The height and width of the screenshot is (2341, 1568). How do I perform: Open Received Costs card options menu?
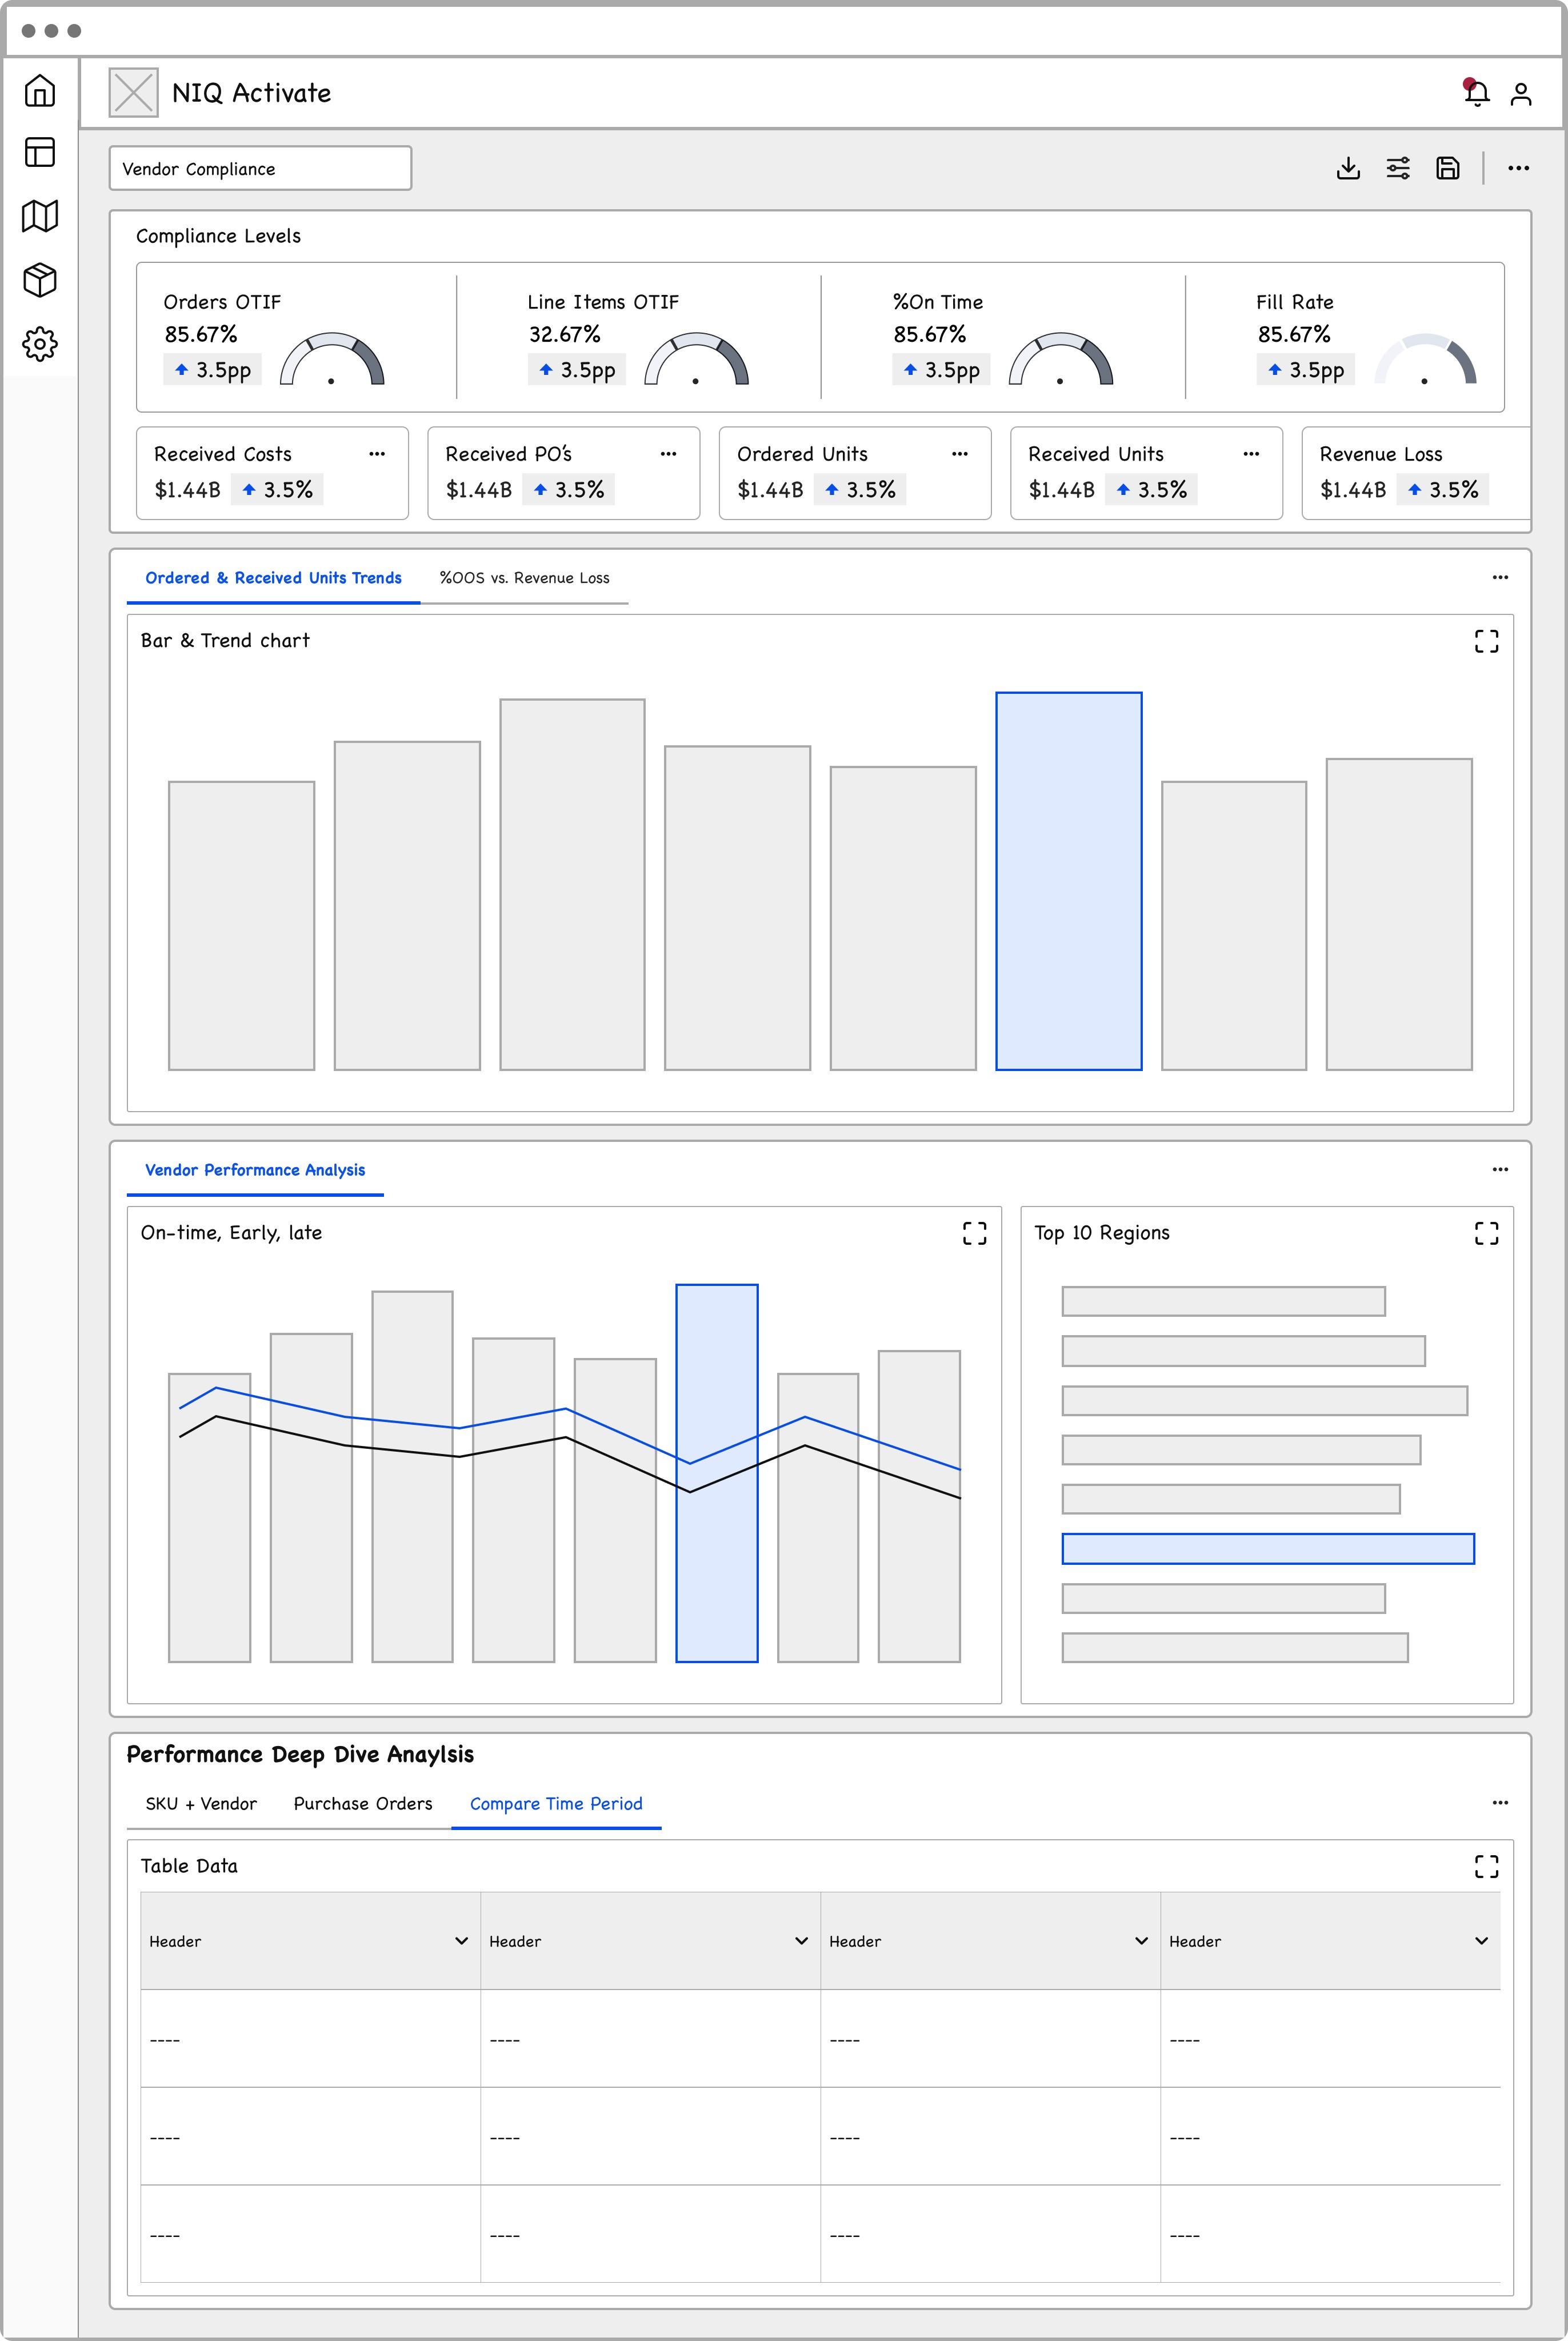pyautogui.click(x=377, y=454)
